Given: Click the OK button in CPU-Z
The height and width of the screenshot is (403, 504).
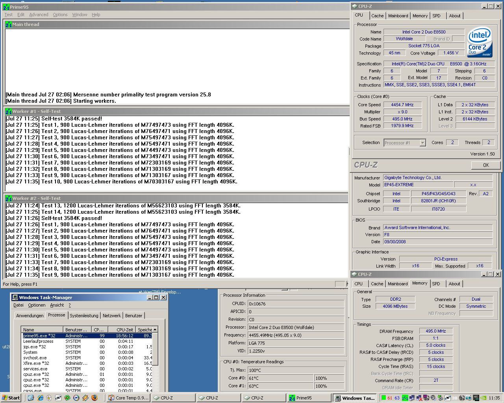Looking at the screenshot, I should pyautogui.click(x=486, y=165).
